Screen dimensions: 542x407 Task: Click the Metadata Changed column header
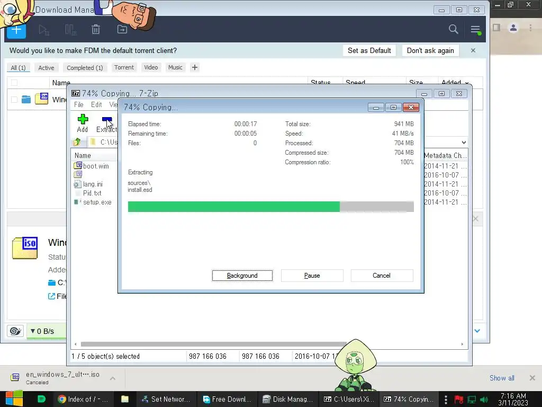pyautogui.click(x=445, y=155)
